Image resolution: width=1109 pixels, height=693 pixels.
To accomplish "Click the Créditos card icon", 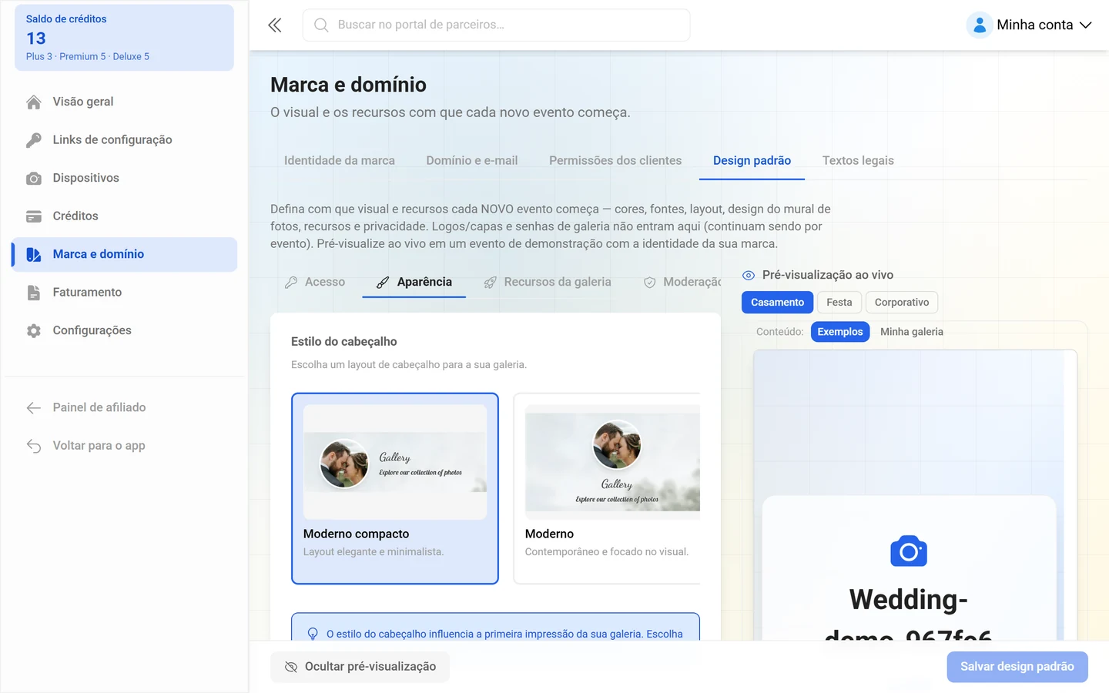I will [x=34, y=216].
